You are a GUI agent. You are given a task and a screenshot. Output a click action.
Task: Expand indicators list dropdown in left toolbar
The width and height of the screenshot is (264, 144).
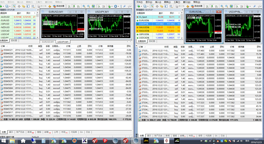pyautogui.click(x=112, y=6)
